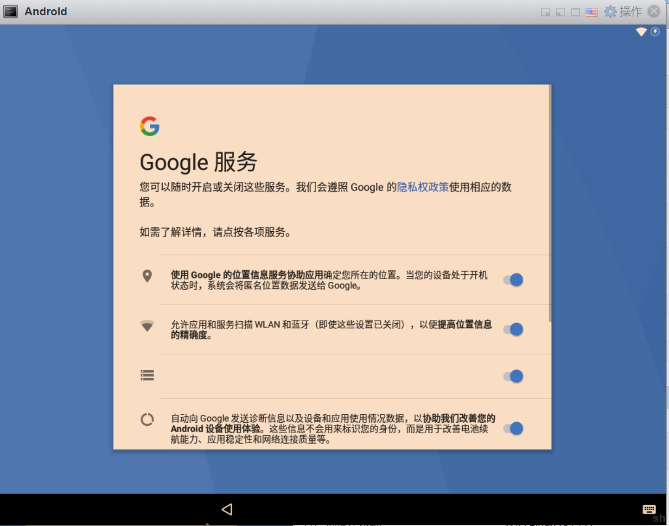Toggle off WLAN and Bluetooth scanning switch
The height and width of the screenshot is (526, 669).
click(x=513, y=330)
